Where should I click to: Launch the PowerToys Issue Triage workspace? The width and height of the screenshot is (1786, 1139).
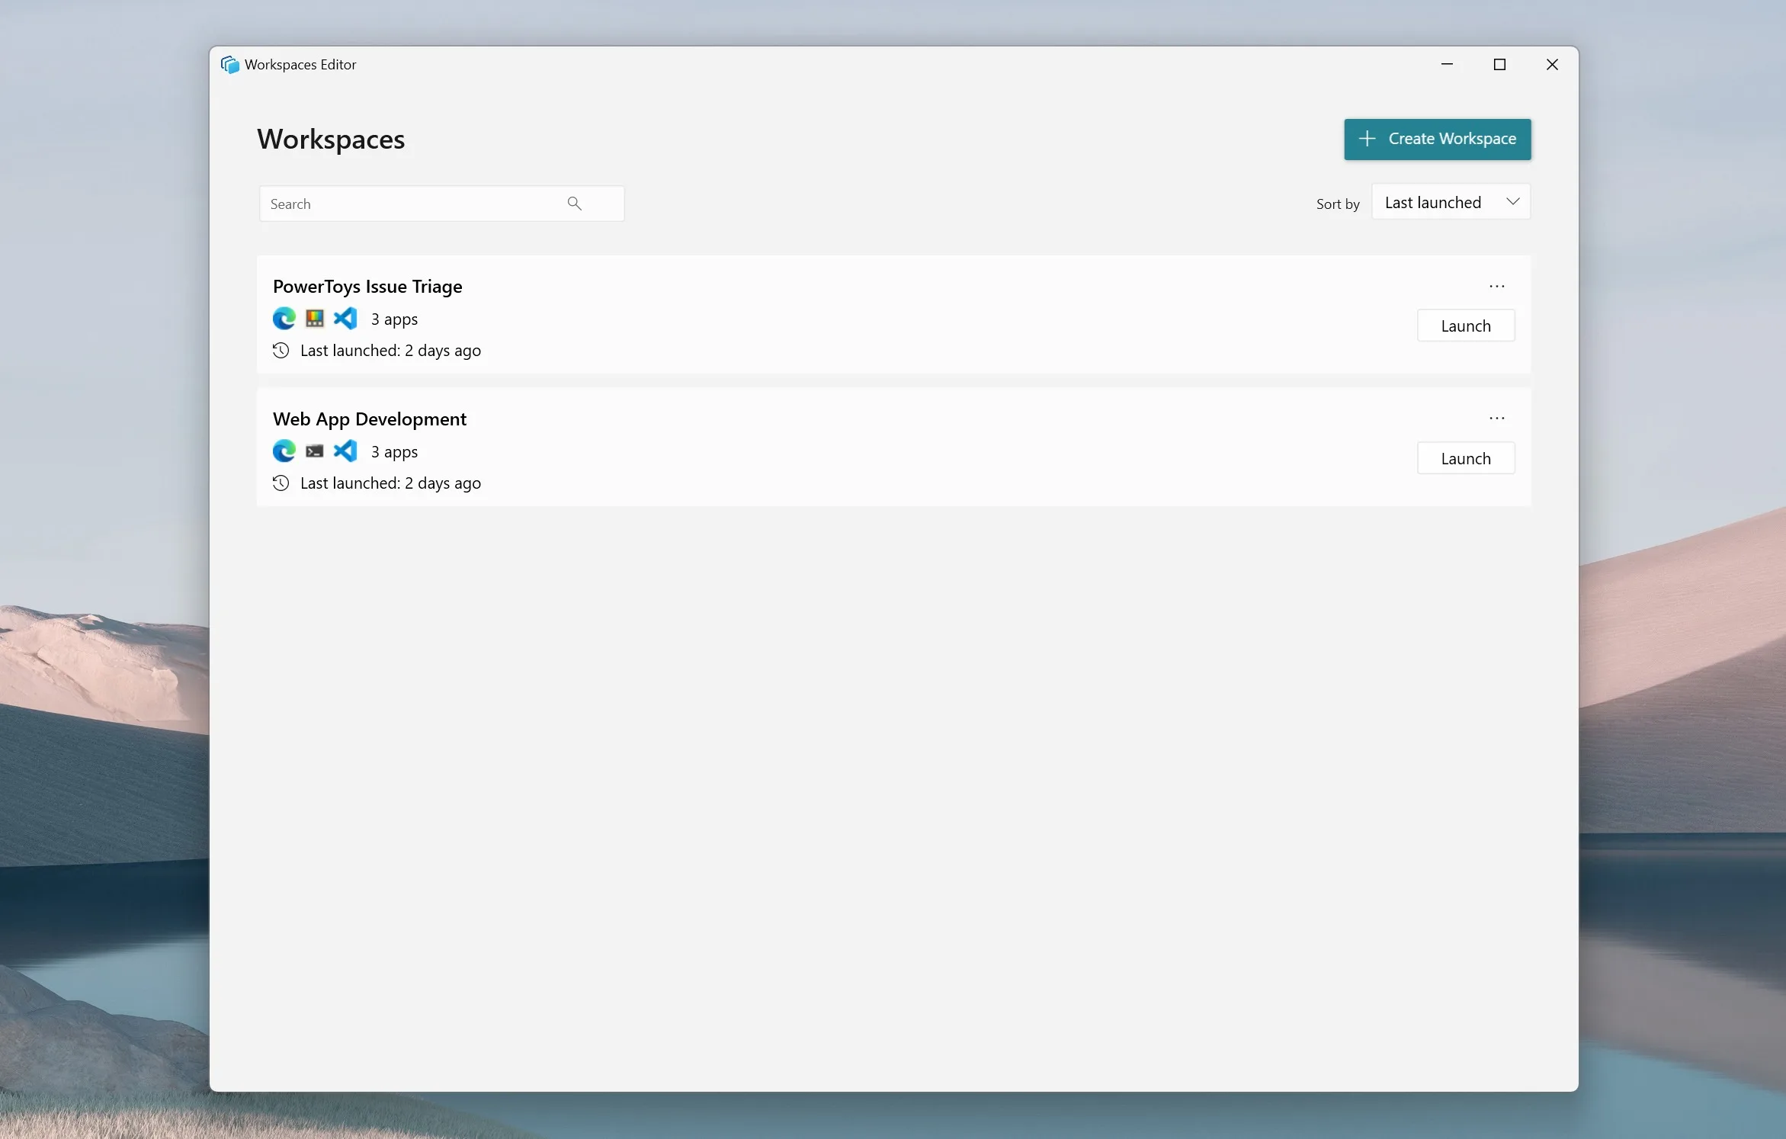point(1463,326)
